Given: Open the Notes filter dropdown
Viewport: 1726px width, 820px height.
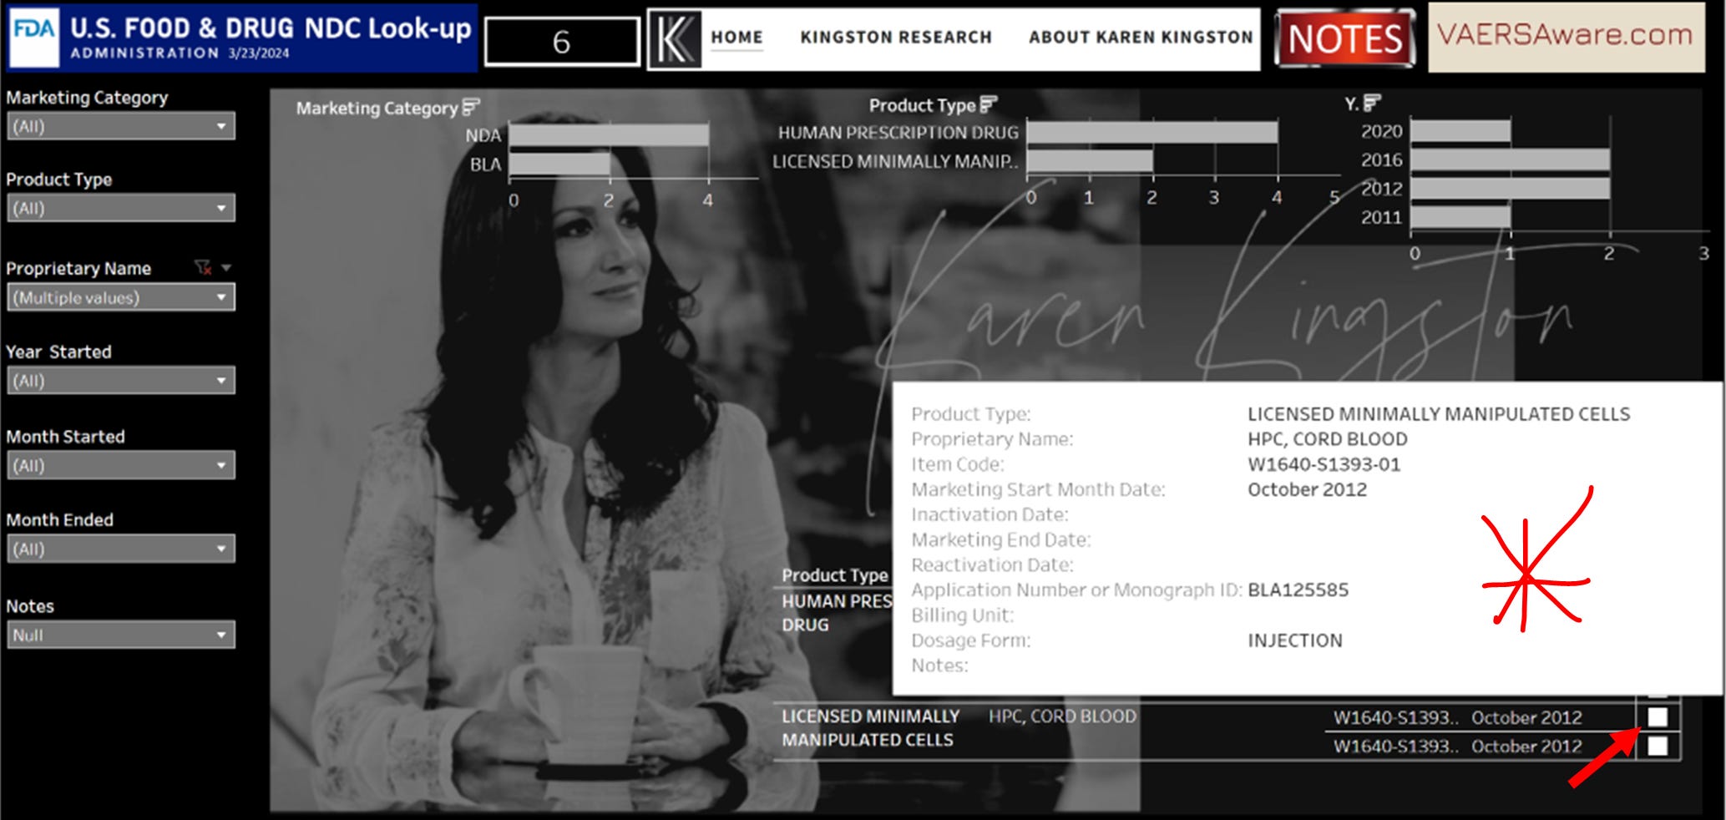Looking at the screenshot, I should 121,635.
